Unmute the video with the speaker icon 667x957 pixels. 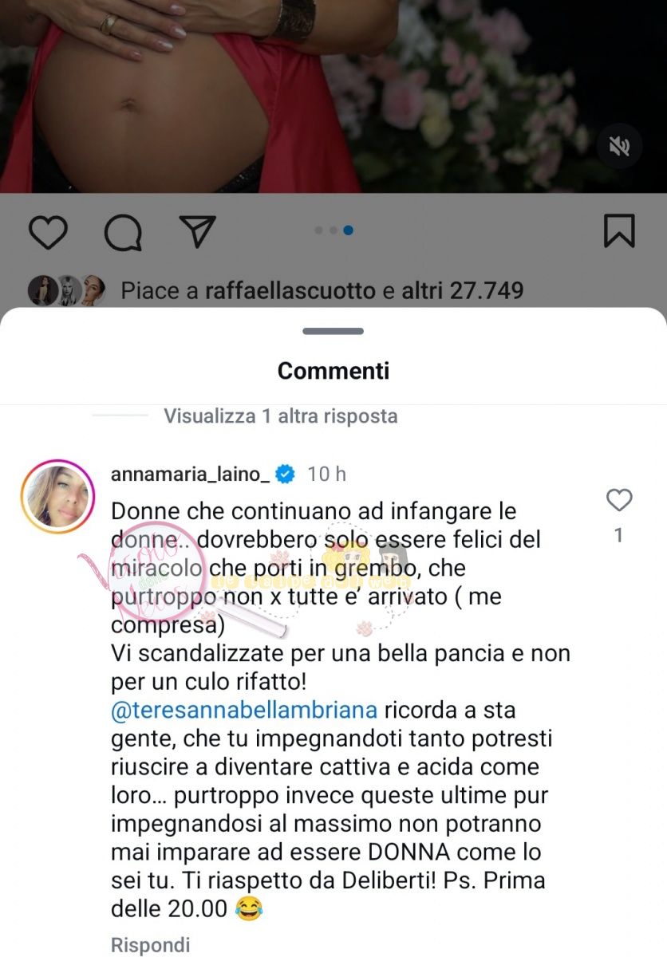[619, 146]
